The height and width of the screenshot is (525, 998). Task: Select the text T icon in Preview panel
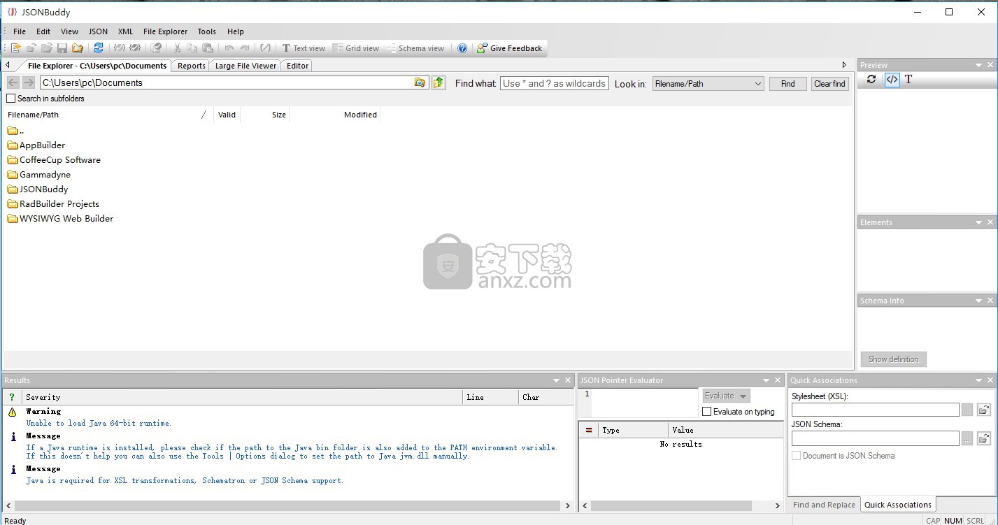click(x=908, y=79)
